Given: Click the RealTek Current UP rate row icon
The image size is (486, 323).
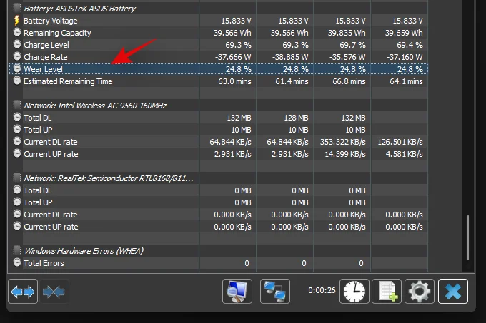Looking at the screenshot, I should (17, 226).
